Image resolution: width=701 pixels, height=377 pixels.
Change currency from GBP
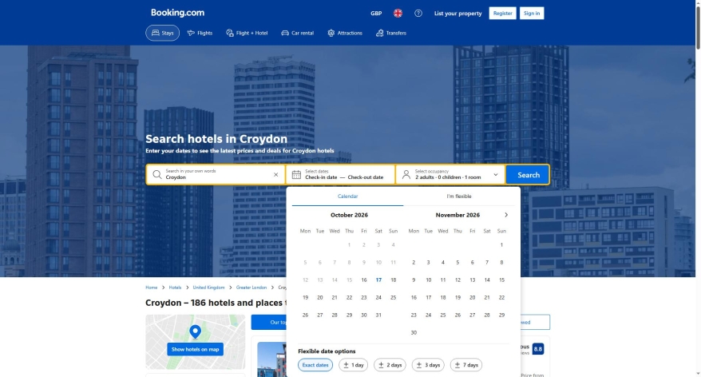click(x=376, y=14)
